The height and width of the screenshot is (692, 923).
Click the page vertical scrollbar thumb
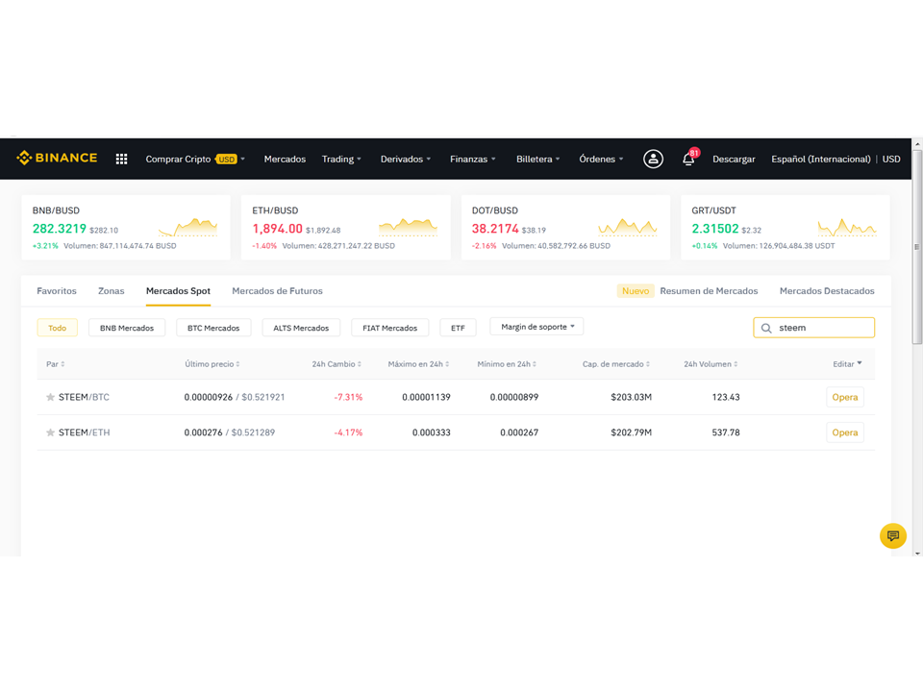pyautogui.click(x=917, y=246)
